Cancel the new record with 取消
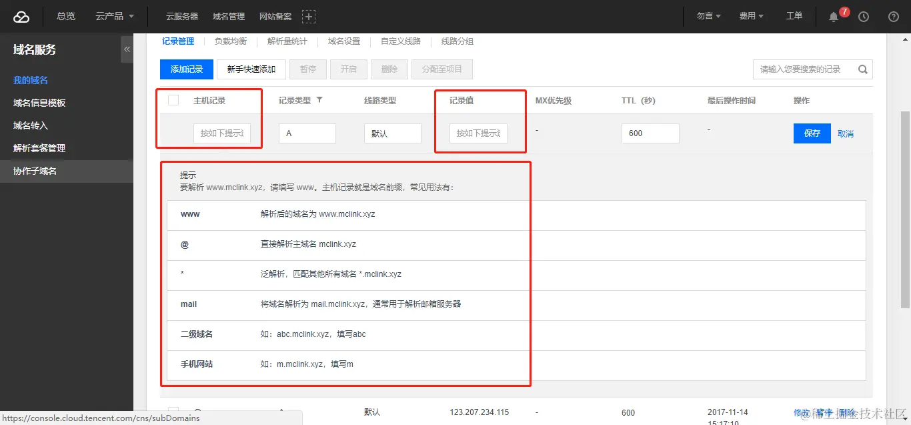Image resolution: width=911 pixels, height=425 pixels. pos(846,133)
